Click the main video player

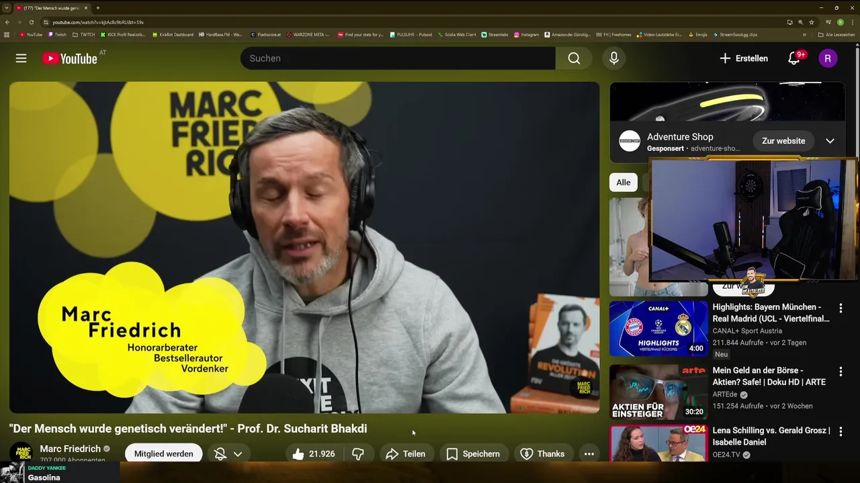pyautogui.click(x=304, y=248)
